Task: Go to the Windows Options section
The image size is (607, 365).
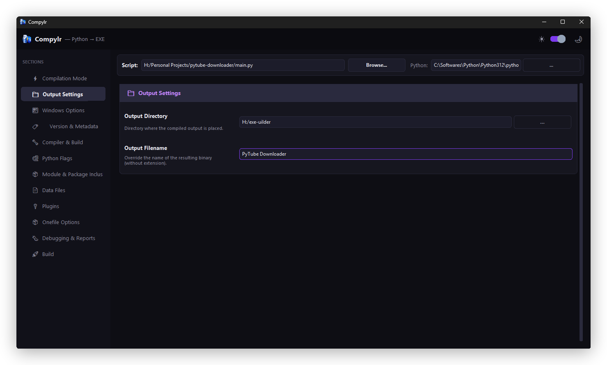Action: point(63,111)
